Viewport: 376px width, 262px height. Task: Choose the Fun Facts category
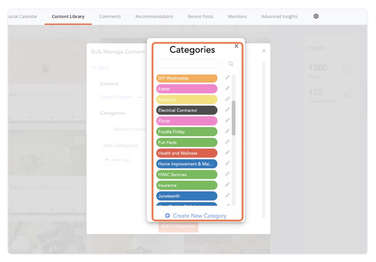[186, 142]
